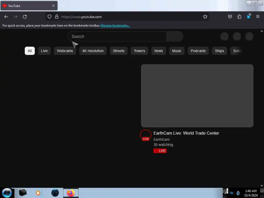Switch to Firefox in the taskbar
Screen dimensions: 264x198
pyautogui.click(x=71, y=193)
